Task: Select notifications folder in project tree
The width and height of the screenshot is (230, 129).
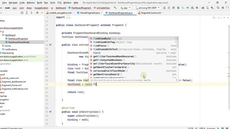Action: [11, 49]
